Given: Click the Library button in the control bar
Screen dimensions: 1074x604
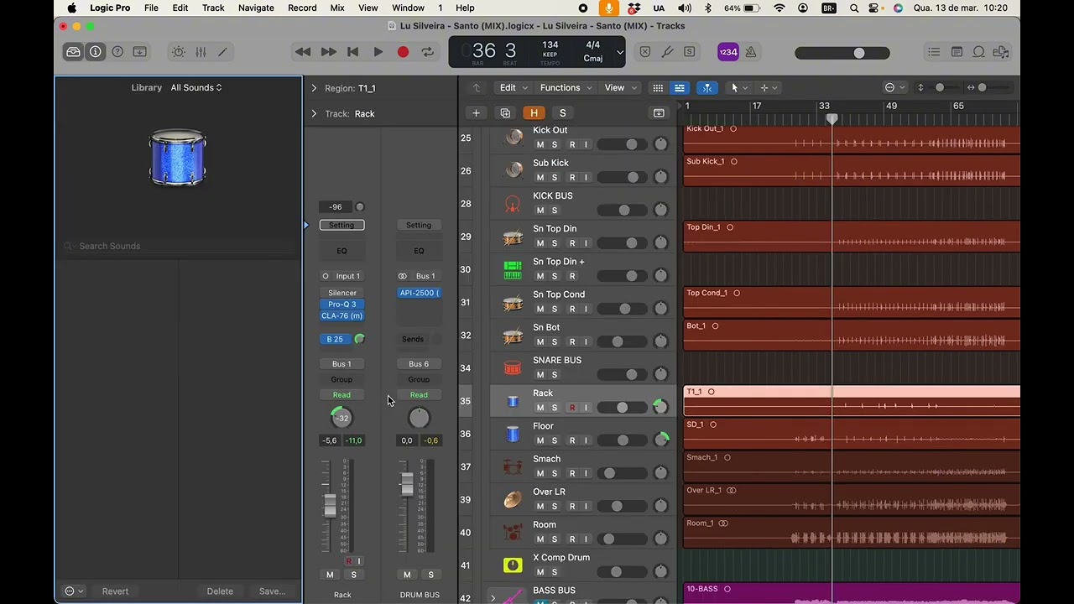Looking at the screenshot, I should point(74,52).
